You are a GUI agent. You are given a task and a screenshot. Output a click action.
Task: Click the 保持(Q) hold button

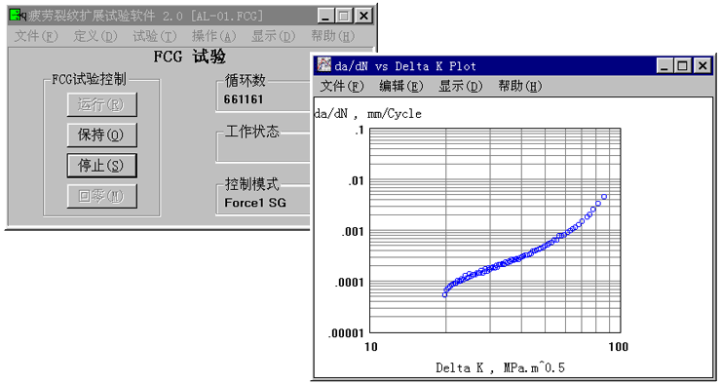[x=101, y=135]
